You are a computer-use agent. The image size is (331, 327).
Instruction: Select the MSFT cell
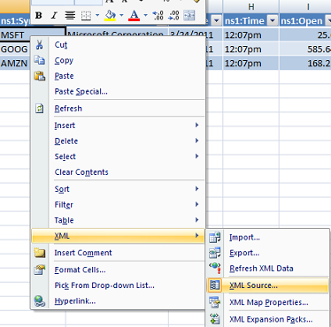click(33, 34)
